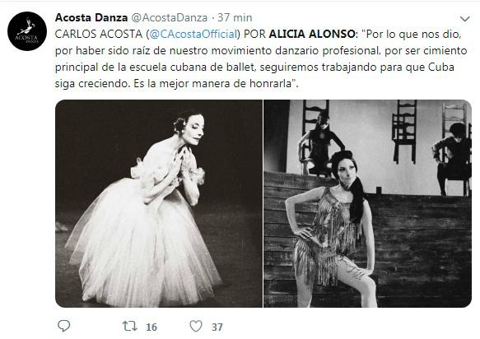Open the ballerina in white tutu photo
The width and height of the screenshot is (480, 339).
[159, 203]
